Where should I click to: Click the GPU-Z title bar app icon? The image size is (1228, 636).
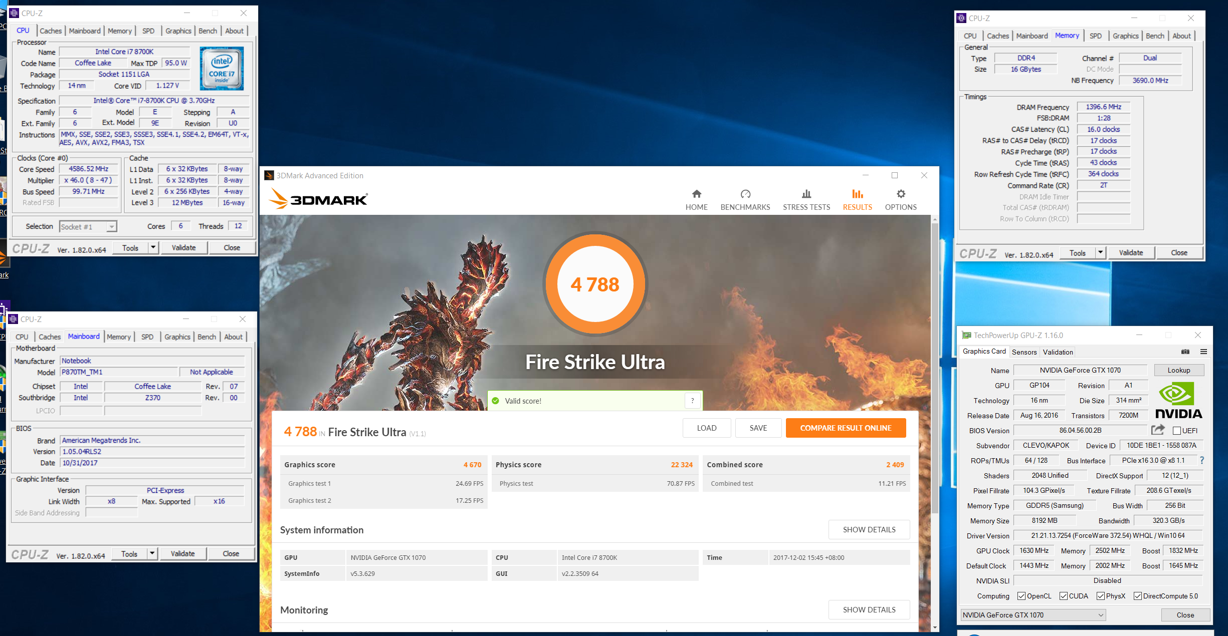point(966,336)
